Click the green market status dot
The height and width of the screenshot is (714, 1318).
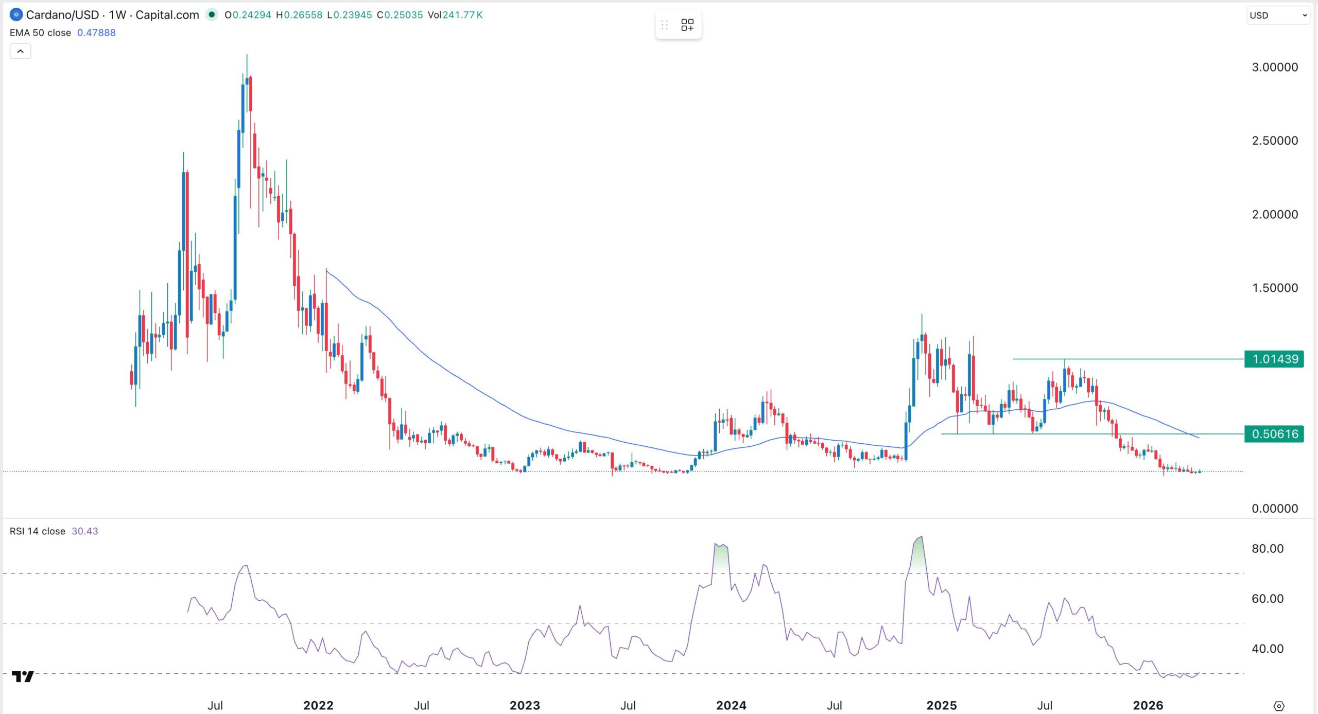click(211, 14)
